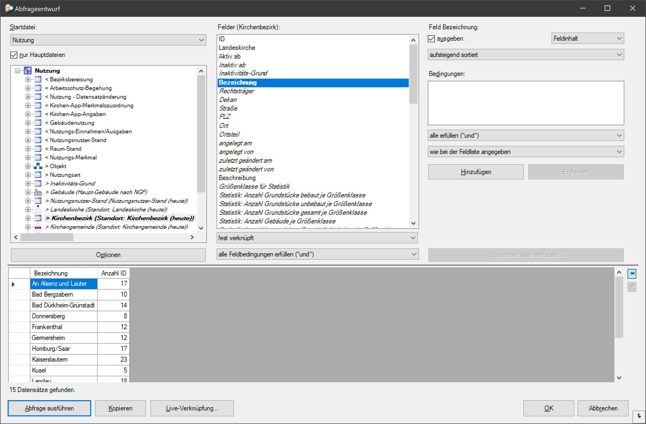Expand the Bezirksbereisung tree node
646x424 pixels.
point(28,79)
